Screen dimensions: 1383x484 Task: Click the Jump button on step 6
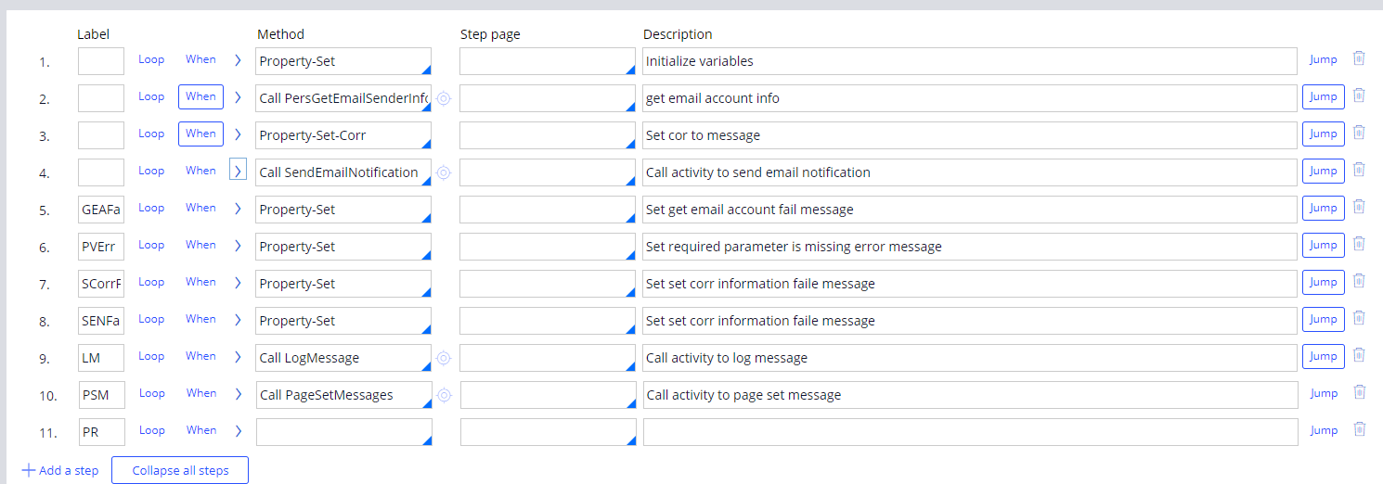pyautogui.click(x=1323, y=245)
